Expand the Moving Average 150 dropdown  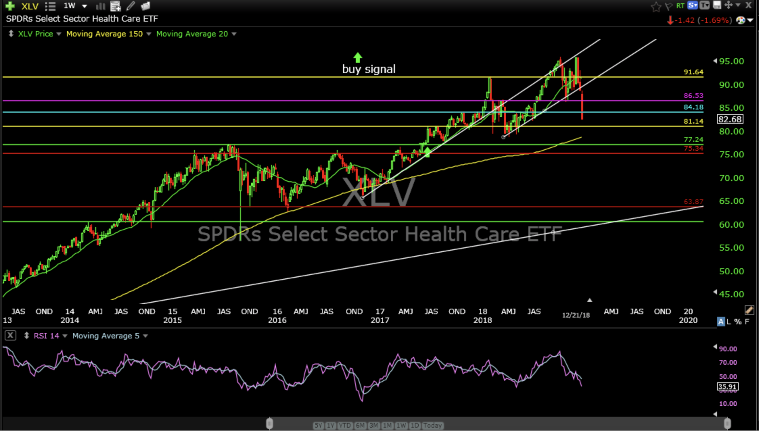(148, 34)
